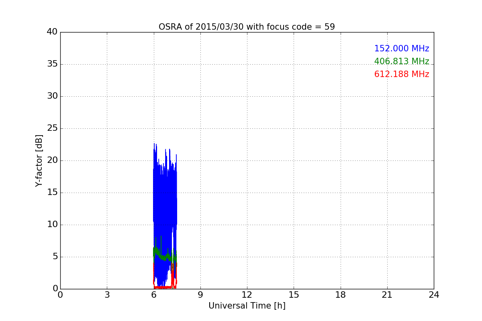The height and width of the screenshot is (321, 482).
Task: Click the y-axis tick label 15
Action: pyautogui.click(x=52, y=193)
